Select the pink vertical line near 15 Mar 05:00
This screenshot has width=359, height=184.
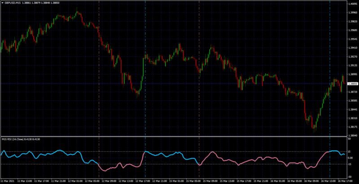(x=199, y=89)
